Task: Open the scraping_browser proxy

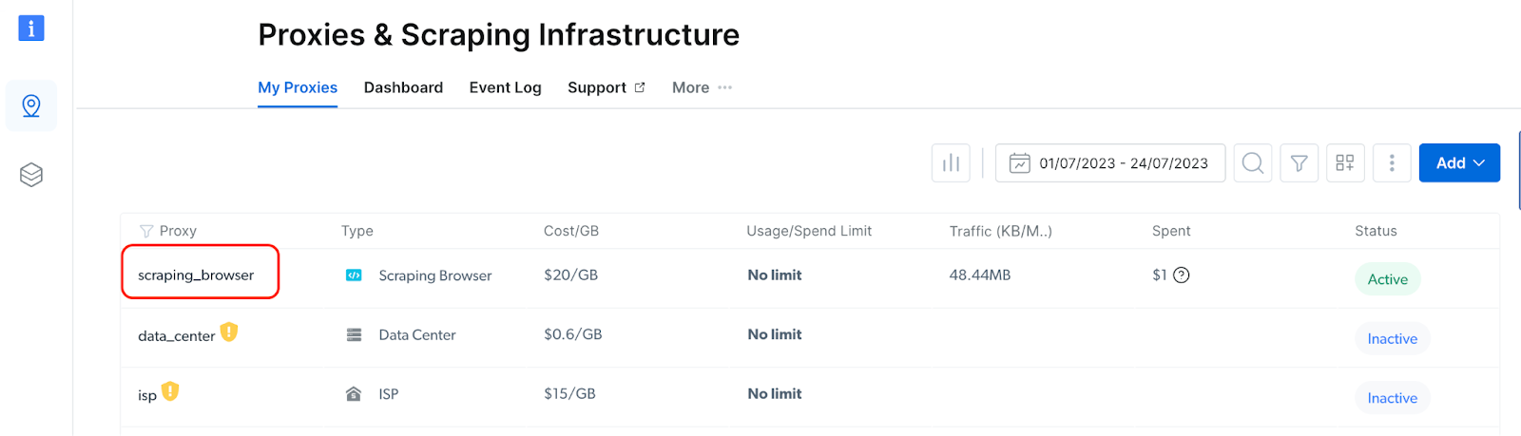Action: pos(196,275)
